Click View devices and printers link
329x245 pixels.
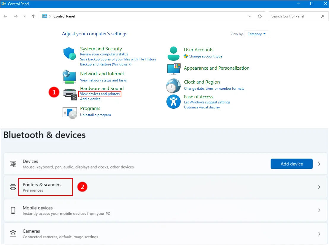[x=100, y=94]
